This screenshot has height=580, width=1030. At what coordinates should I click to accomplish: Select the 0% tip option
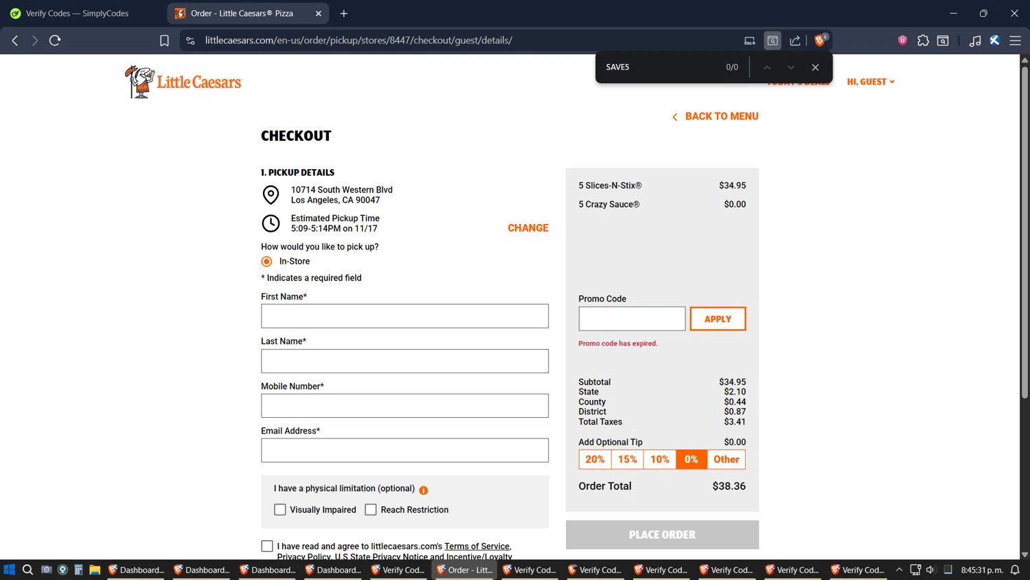(691, 460)
